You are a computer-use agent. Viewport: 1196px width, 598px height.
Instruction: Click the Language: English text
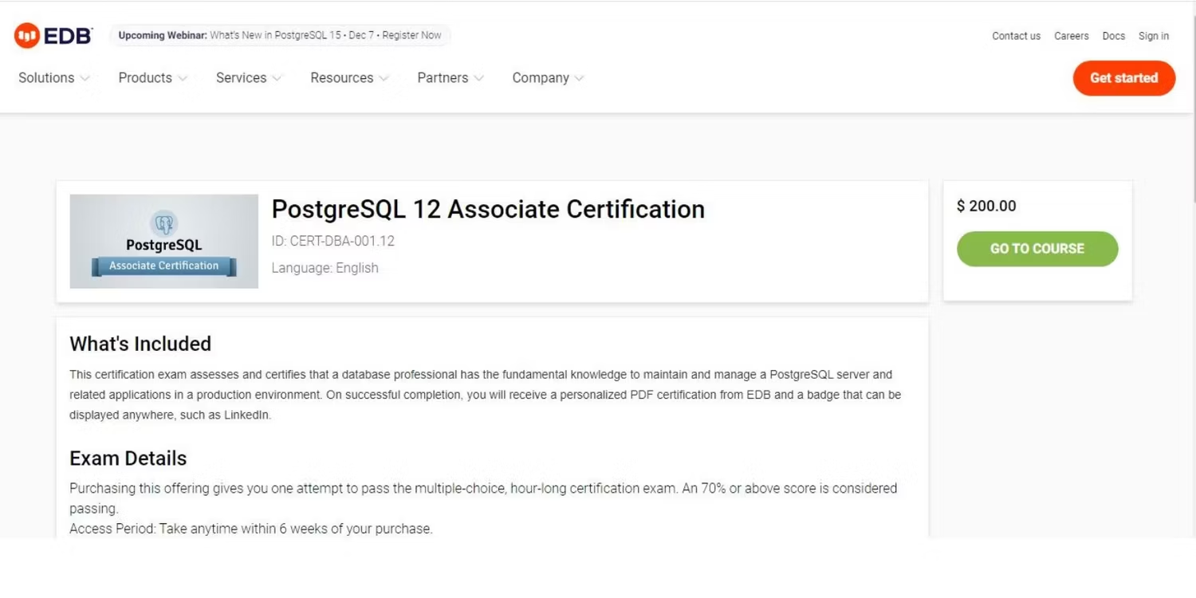pyautogui.click(x=325, y=268)
